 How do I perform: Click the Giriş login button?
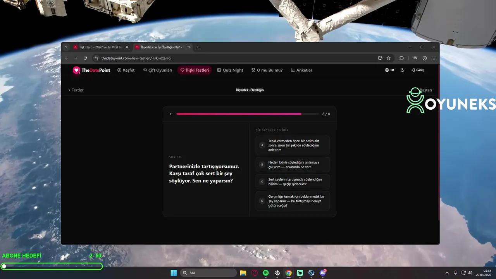pos(417,70)
